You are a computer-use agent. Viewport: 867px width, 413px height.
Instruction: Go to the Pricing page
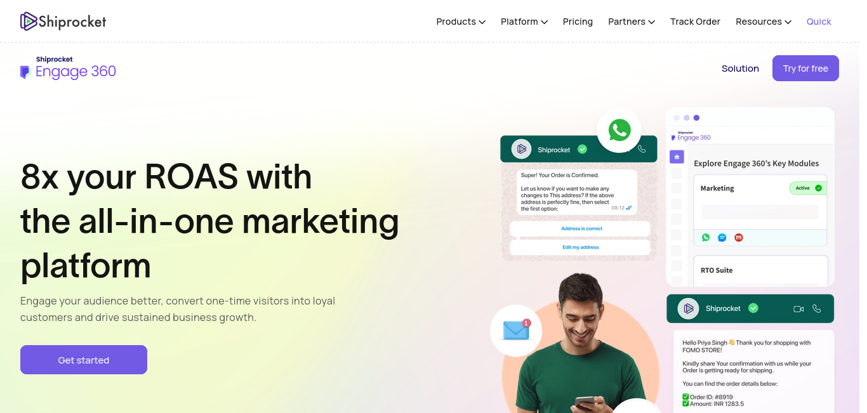(x=578, y=22)
